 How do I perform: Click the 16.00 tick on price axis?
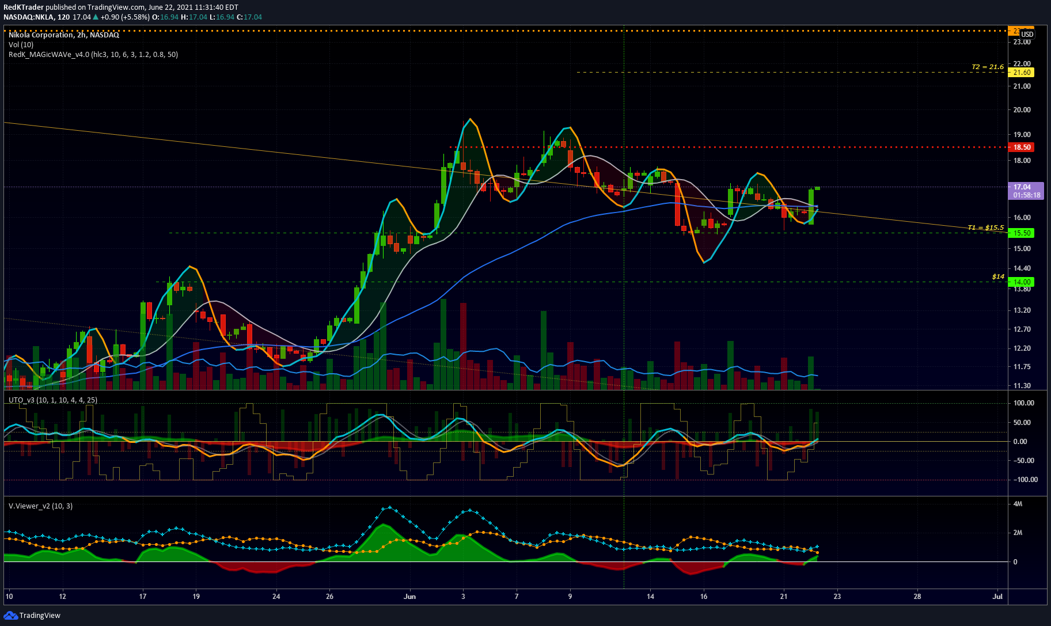[x=1022, y=218]
